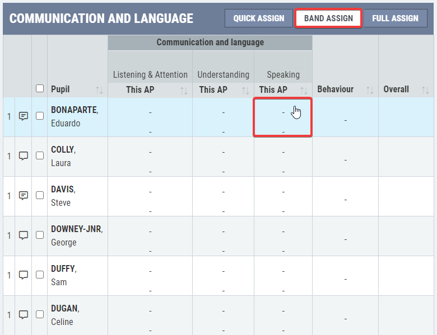Sort Speaking This AP column
This screenshot has height=335, width=437.
[304, 91]
